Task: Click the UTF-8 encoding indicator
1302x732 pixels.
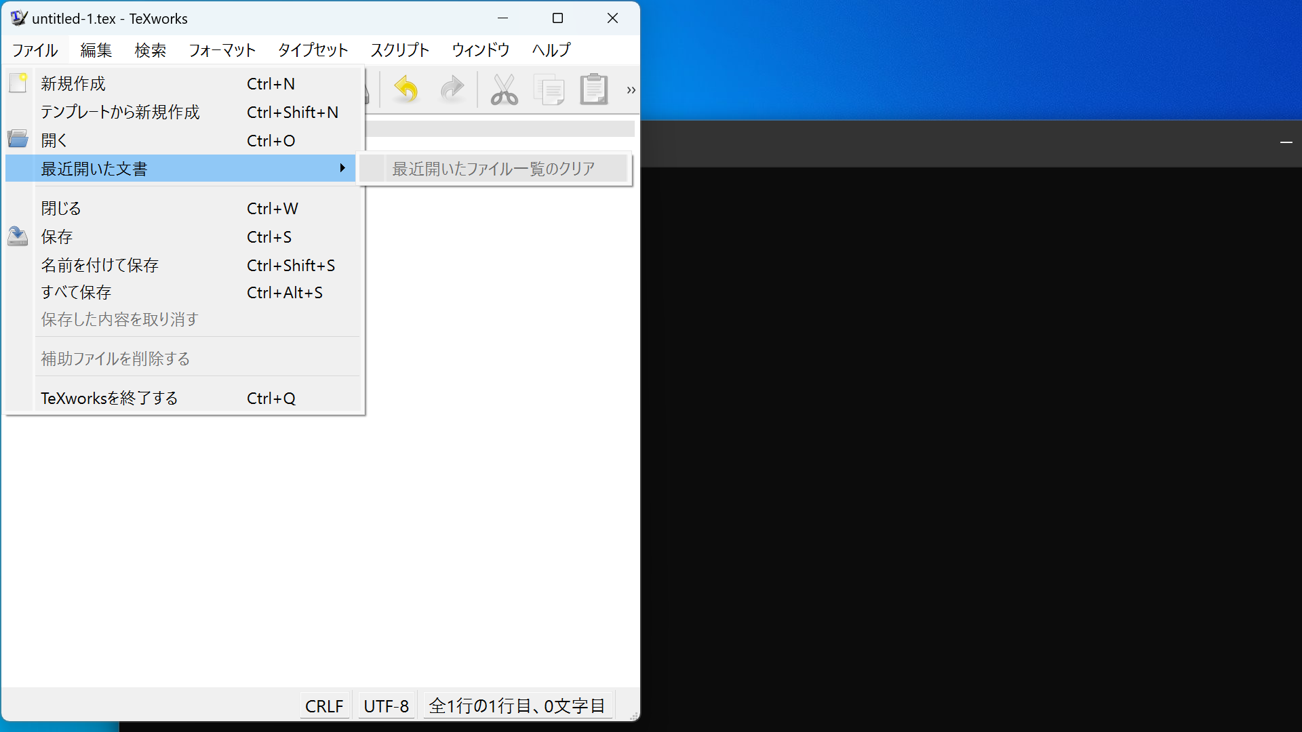Action: (386, 706)
